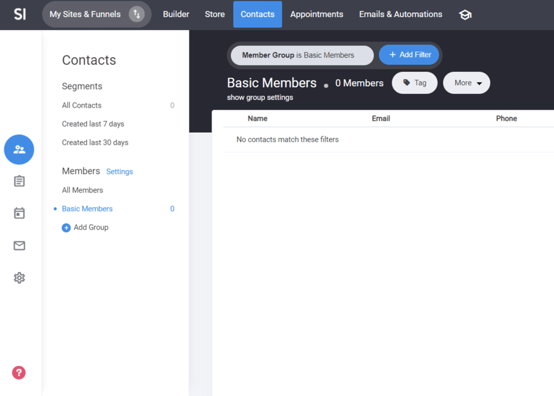This screenshot has height=396, width=554.
Task: Click the No contacts match these filters text
Action: (288, 140)
